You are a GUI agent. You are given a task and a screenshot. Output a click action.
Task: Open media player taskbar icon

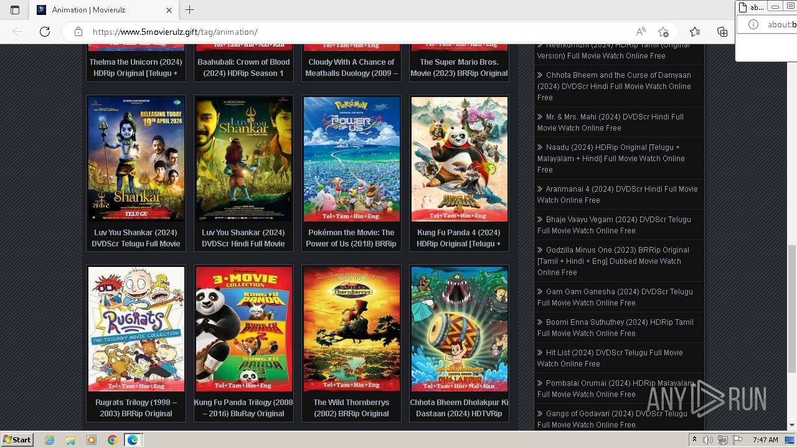pos(92,440)
